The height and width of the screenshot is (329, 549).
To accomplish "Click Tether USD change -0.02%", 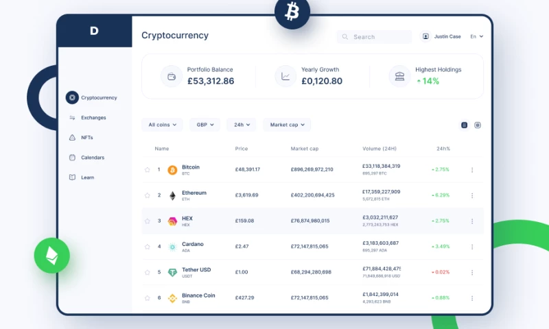I will pos(441,272).
